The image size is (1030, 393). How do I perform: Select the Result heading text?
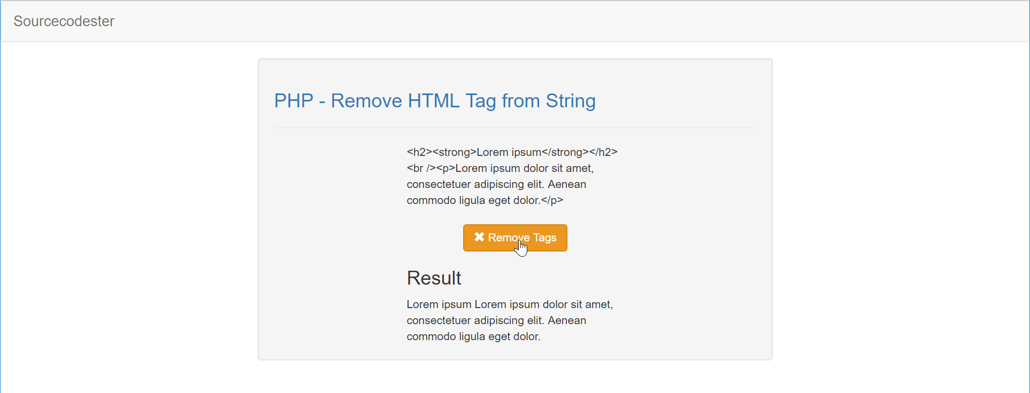[x=434, y=278]
